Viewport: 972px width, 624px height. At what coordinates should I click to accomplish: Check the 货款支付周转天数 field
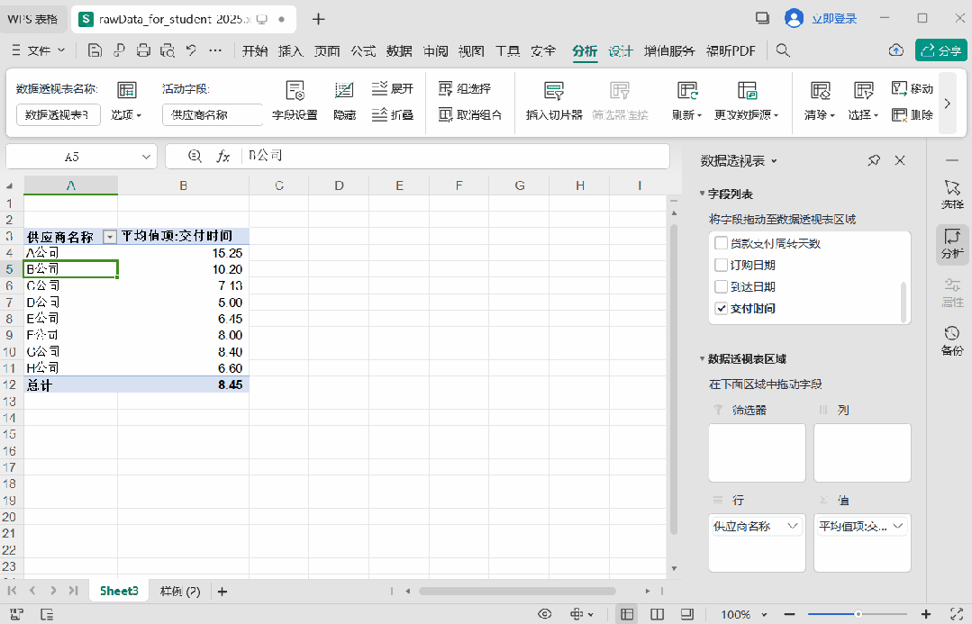pos(721,243)
